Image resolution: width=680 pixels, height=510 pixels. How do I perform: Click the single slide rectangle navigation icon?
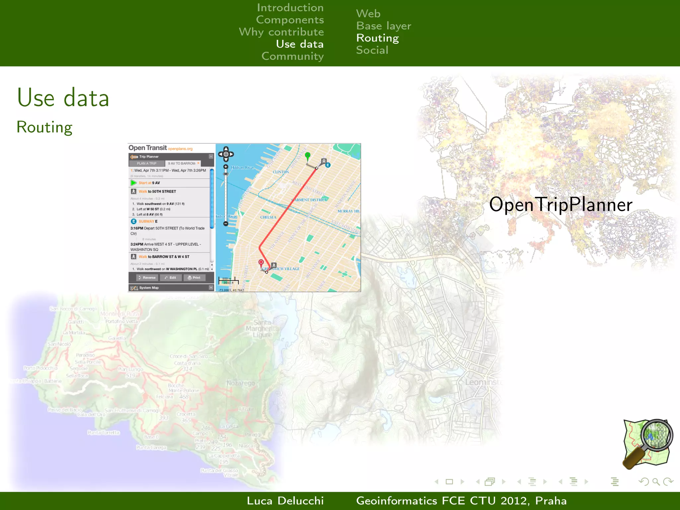click(449, 481)
